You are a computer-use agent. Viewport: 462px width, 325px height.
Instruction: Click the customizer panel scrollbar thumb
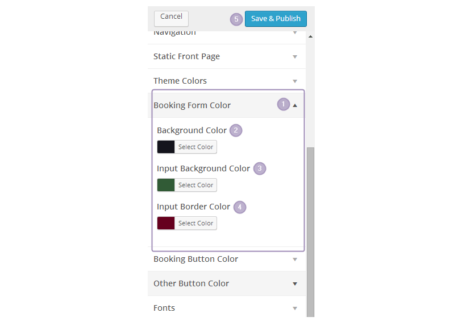[x=310, y=228]
